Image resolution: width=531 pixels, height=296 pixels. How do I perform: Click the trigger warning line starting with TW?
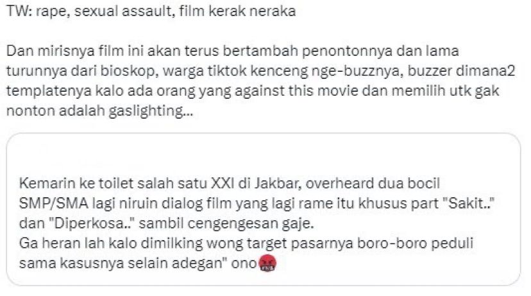(x=151, y=12)
